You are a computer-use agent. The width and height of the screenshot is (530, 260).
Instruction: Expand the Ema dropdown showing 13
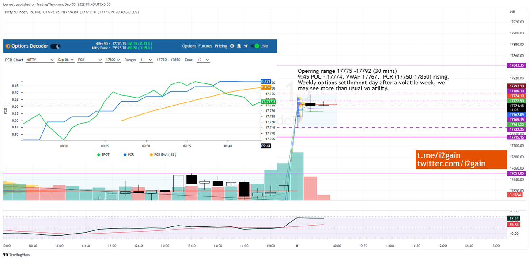[203, 60]
